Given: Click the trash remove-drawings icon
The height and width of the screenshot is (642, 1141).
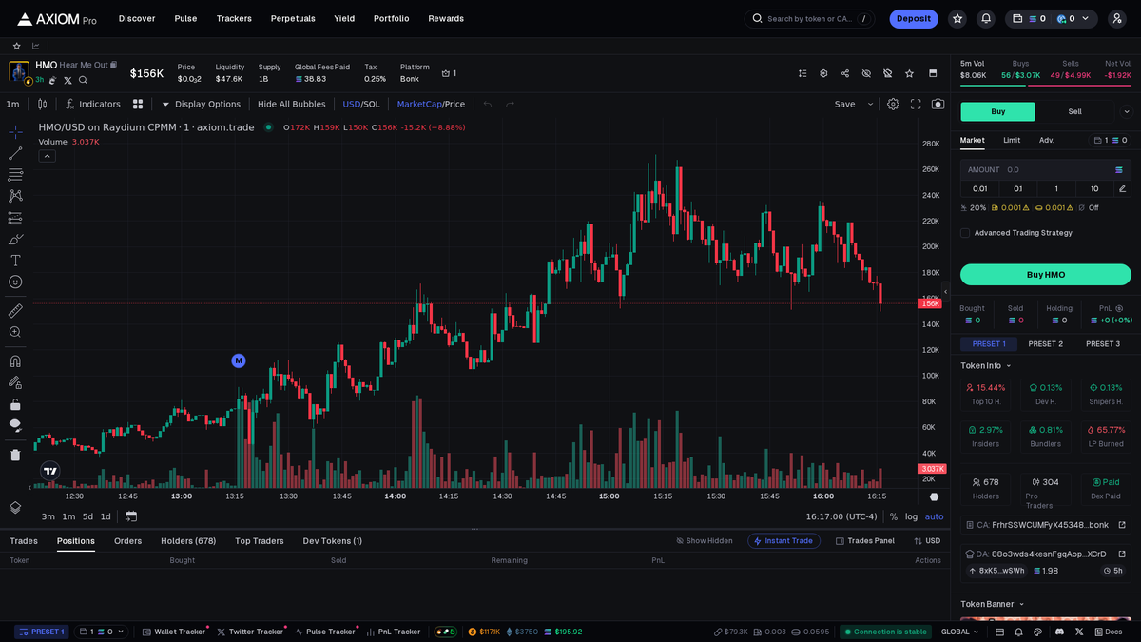Looking at the screenshot, I should coord(15,455).
